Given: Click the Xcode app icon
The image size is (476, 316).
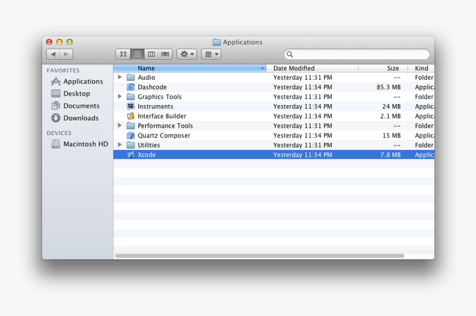Looking at the screenshot, I should [131, 155].
